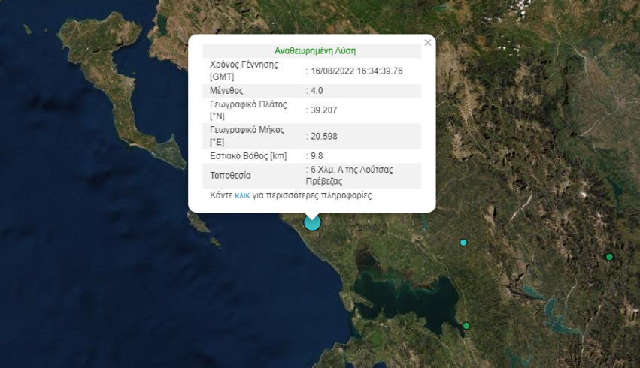The image size is (640, 368).
Task: Click the 'Εστιακό Βάθος [km]' label
Action: tap(249, 156)
